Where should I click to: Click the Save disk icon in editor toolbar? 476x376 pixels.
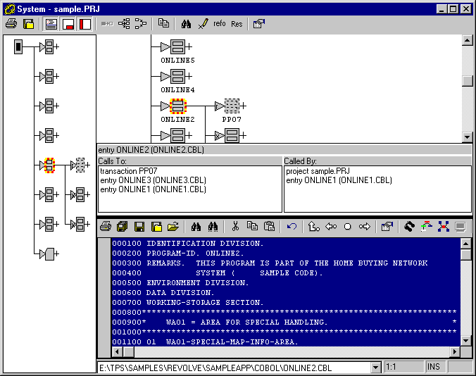(139, 227)
